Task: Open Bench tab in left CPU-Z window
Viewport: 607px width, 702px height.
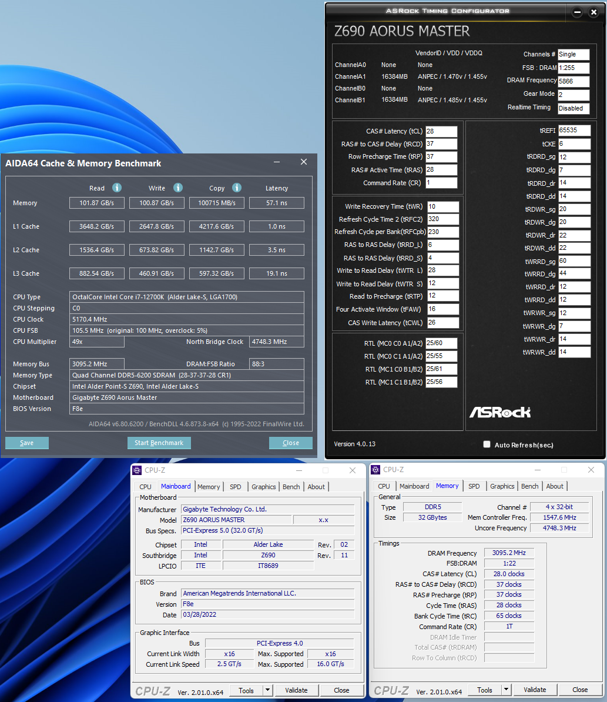Action: tap(291, 487)
